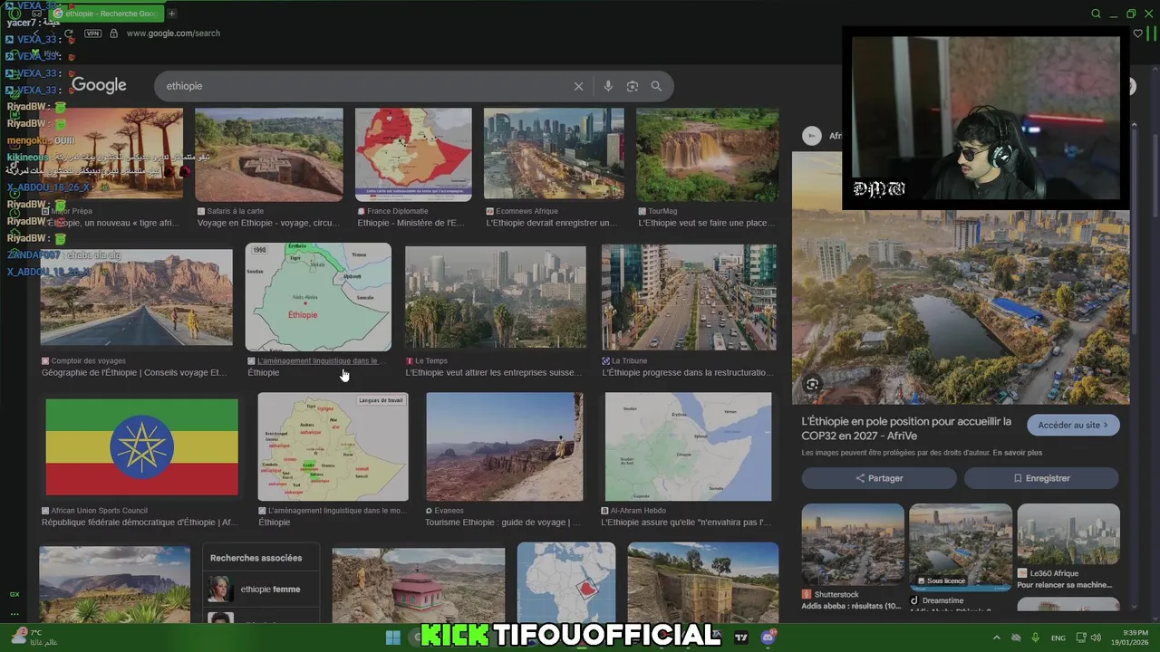Screen dimensions: 1160x652
Task: Click baobab trees image thumbnail
Action: 111,154
